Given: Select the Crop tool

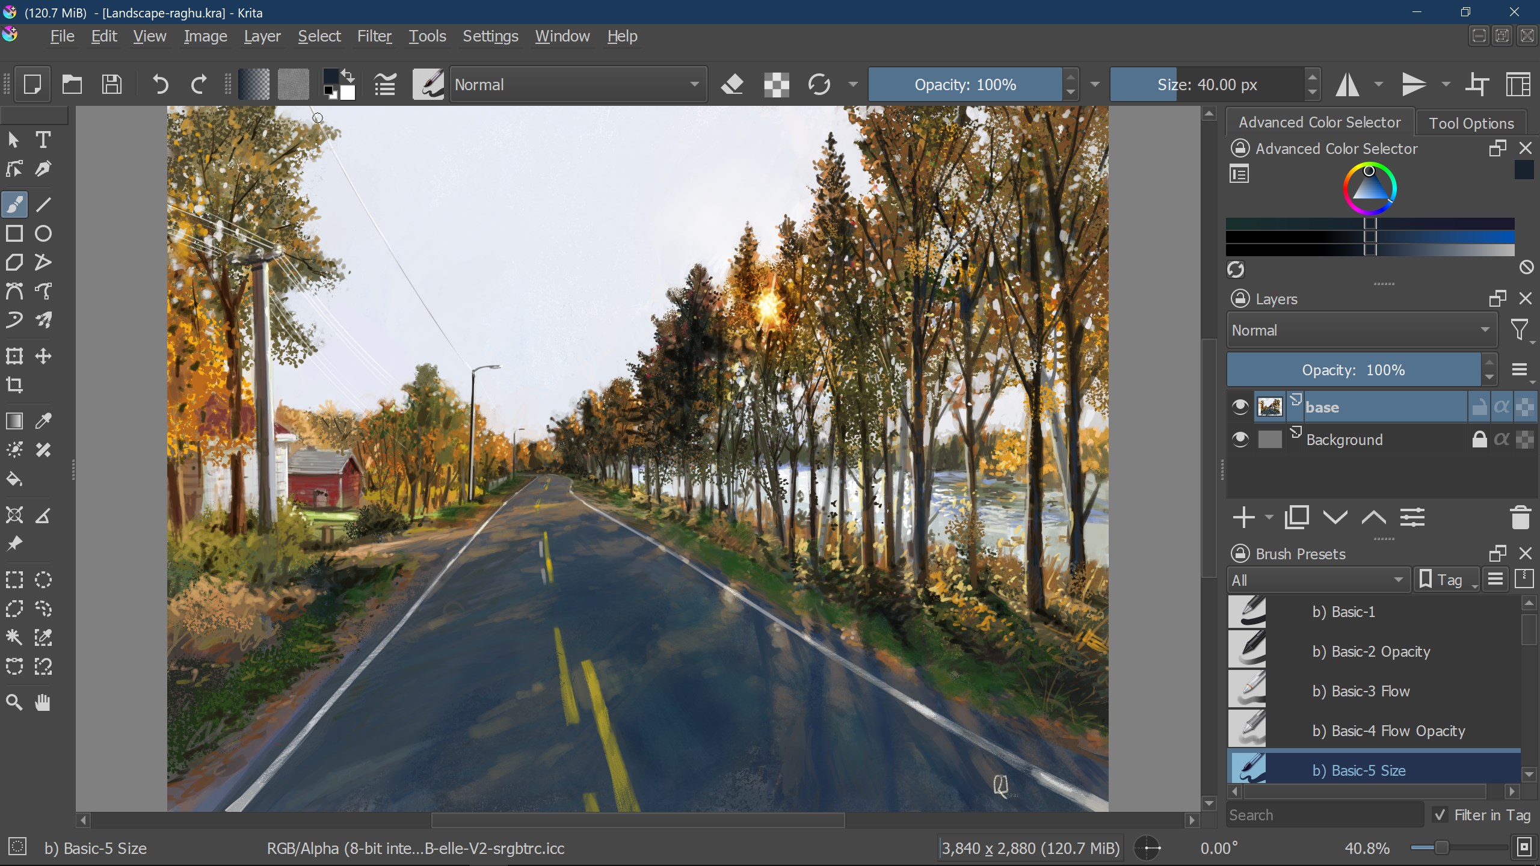Looking at the screenshot, I should click(14, 385).
